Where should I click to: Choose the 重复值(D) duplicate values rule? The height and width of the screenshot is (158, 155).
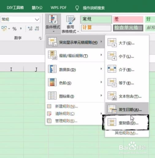pyautogui.click(x=127, y=123)
